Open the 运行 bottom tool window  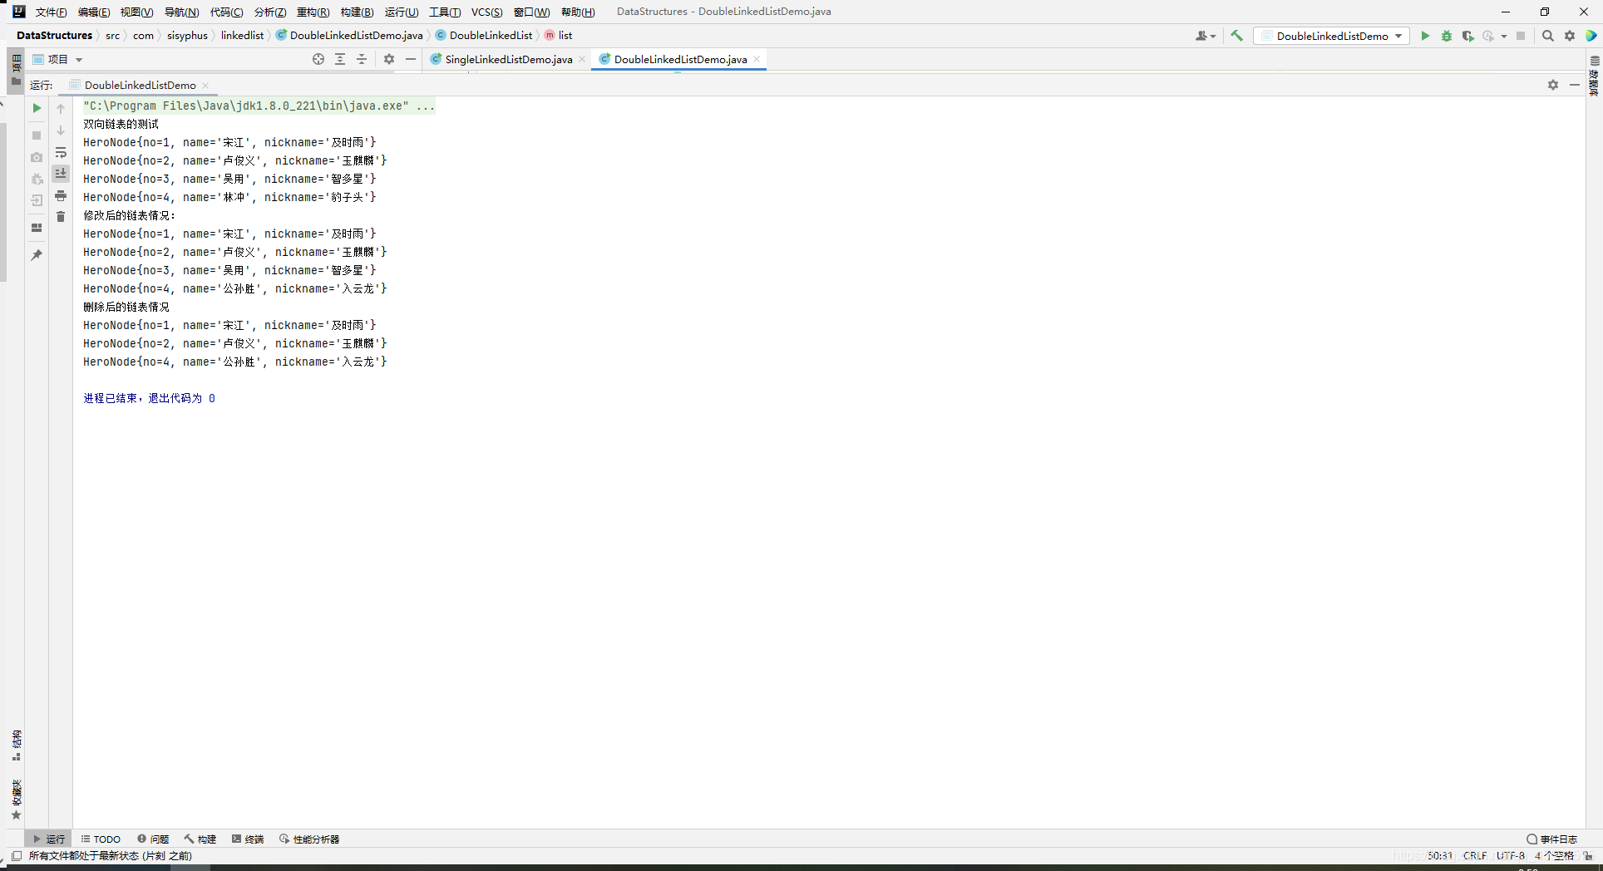pyautogui.click(x=48, y=839)
